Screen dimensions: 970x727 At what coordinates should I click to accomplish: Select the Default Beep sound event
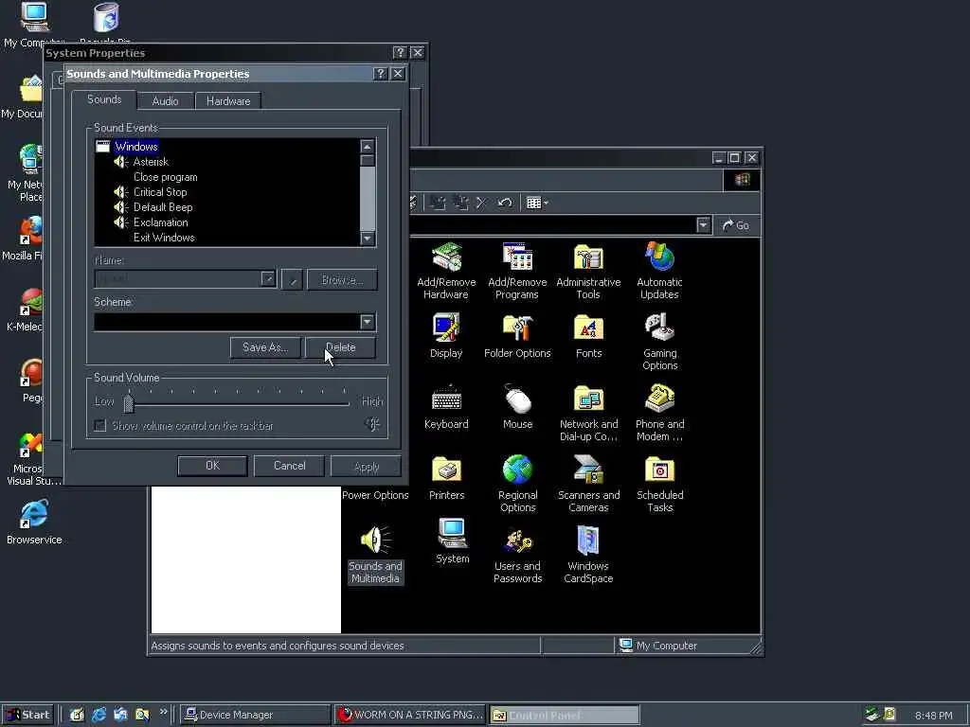coord(163,207)
